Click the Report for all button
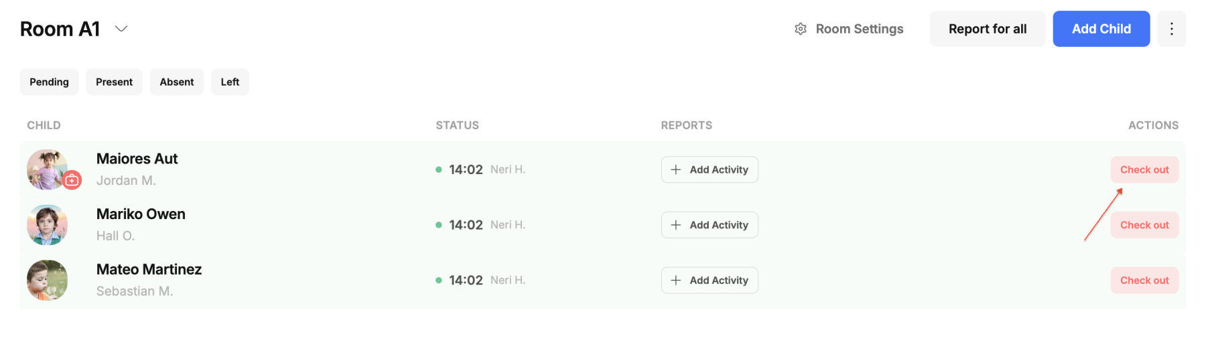Viewport: 1206px width, 359px height. point(987,29)
